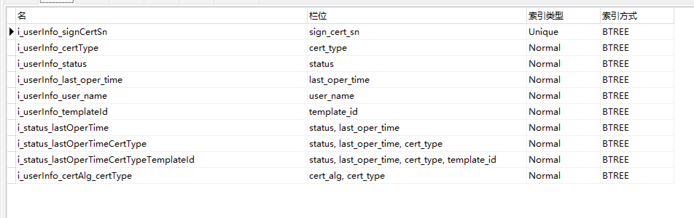
Task: Click Normal type in i_userInfo_last_oper_time row
Action: [x=563, y=80]
